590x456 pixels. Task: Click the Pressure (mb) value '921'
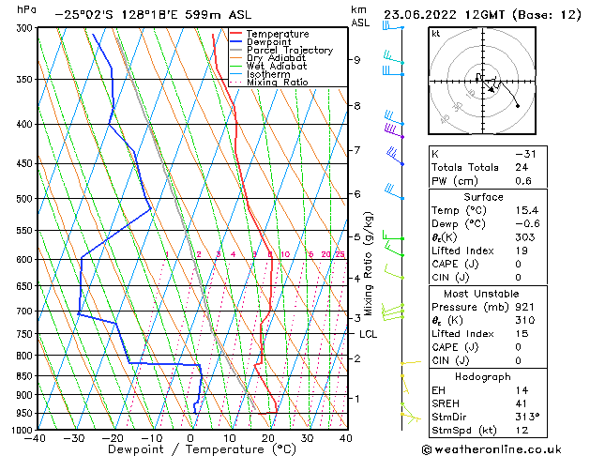pyautogui.click(x=524, y=307)
